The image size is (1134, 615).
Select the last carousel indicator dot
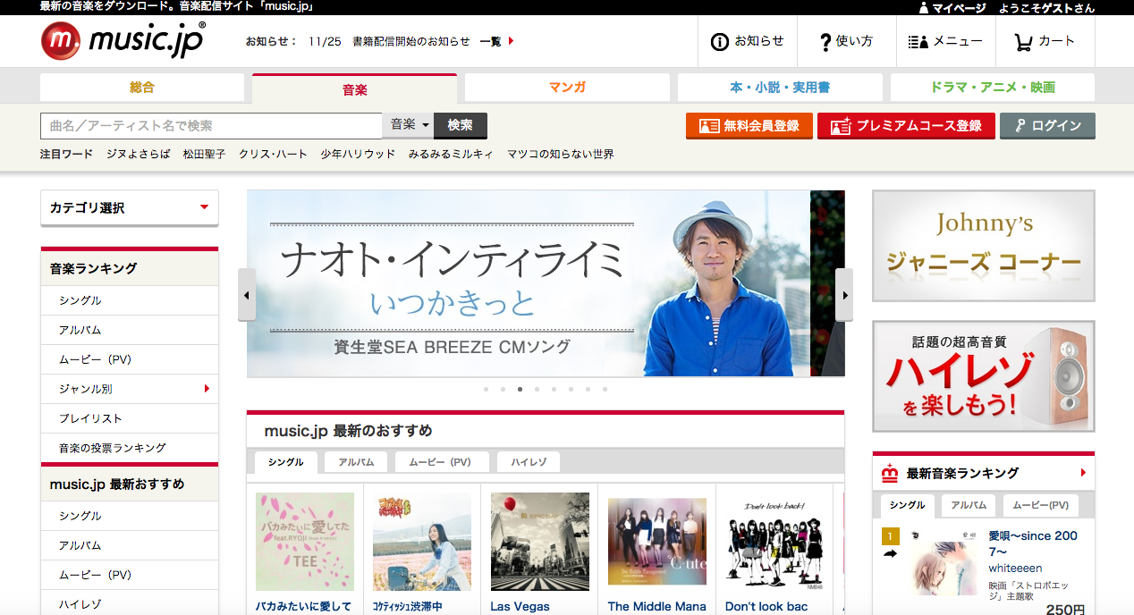[x=605, y=390]
